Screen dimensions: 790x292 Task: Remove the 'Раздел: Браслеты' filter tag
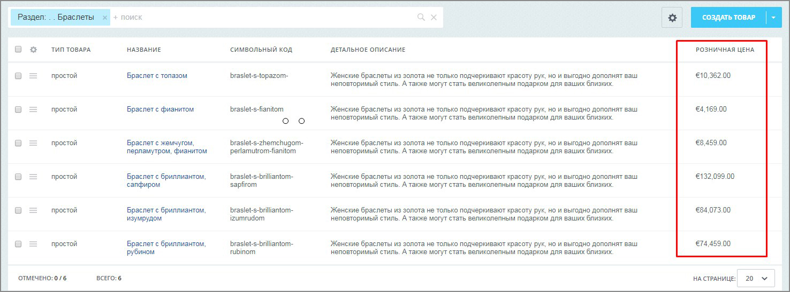105,18
